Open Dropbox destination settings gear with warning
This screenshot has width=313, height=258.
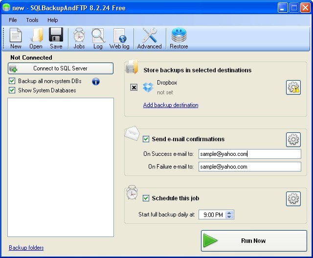293,87
